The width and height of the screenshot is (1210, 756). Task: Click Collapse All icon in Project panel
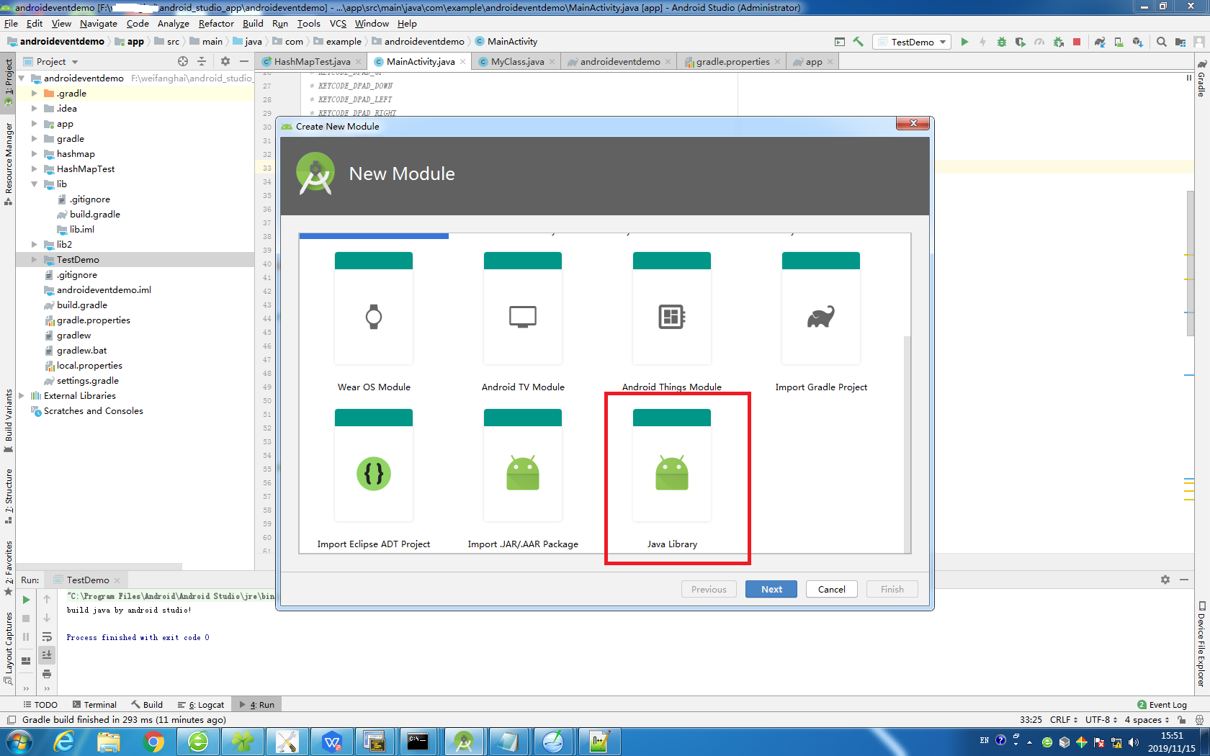(202, 61)
